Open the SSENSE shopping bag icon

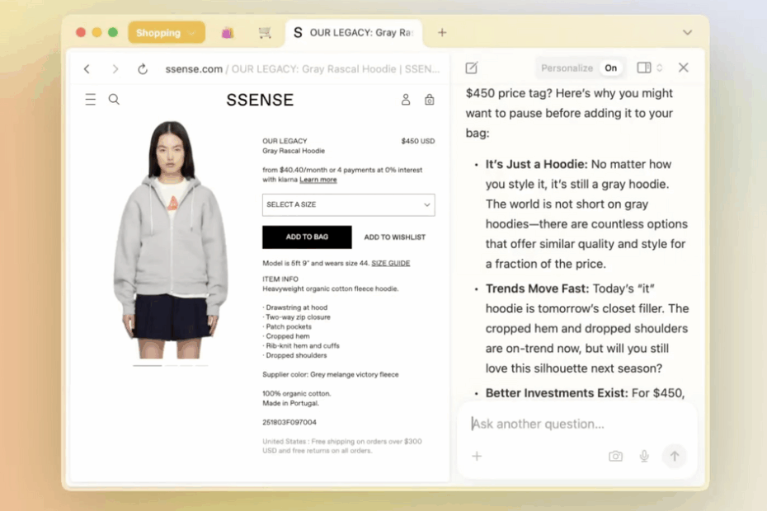pos(429,99)
